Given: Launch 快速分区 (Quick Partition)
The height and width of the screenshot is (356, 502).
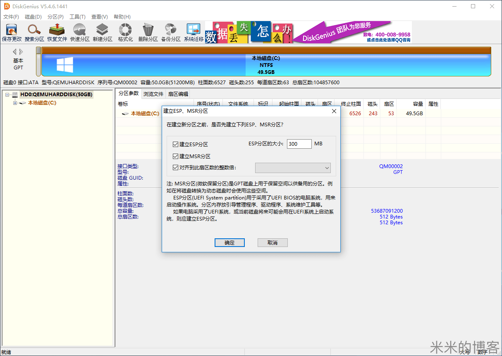Looking at the screenshot, I should tap(79, 32).
